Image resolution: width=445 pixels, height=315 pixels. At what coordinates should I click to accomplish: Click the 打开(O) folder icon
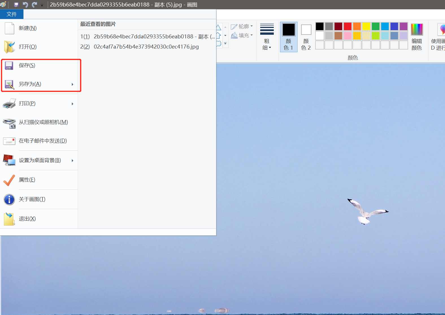tap(9, 47)
